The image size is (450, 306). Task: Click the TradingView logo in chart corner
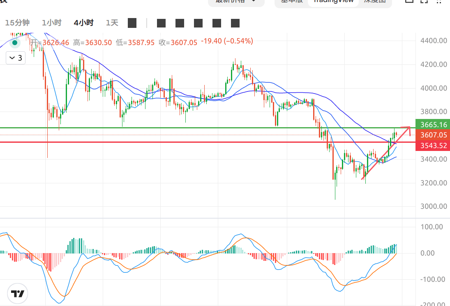pyautogui.click(x=17, y=294)
